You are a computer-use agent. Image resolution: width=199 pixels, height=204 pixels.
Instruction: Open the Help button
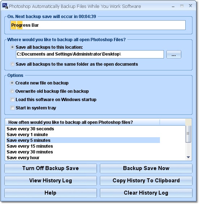coord(51,193)
